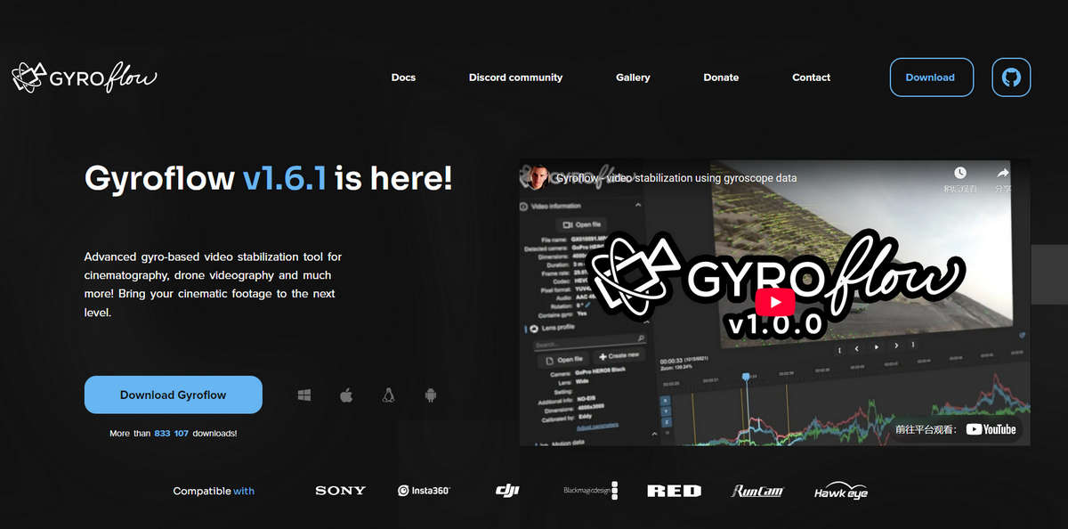Image resolution: width=1068 pixels, height=529 pixels.
Task: Click the watch on YouTube link in video
Action: point(956,428)
